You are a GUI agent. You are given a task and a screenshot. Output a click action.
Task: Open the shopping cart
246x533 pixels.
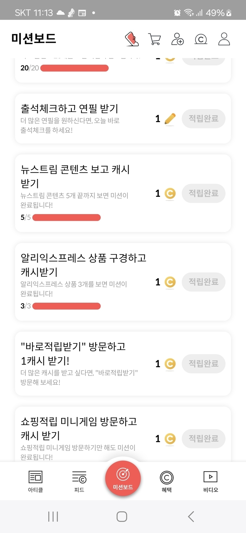pos(154,39)
